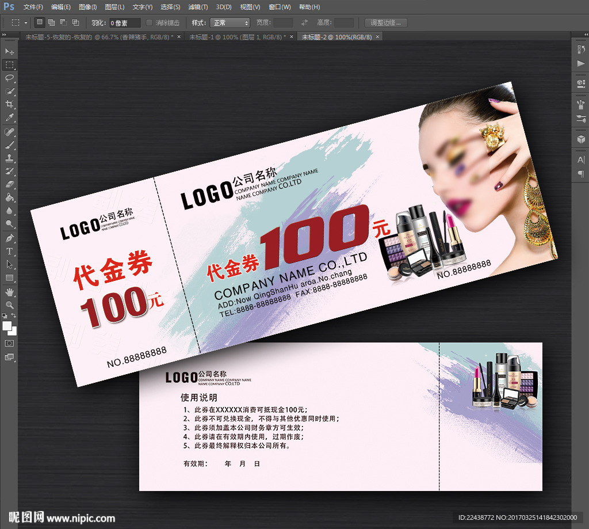Enable New Selection mode
The width and height of the screenshot is (589, 529).
pyautogui.click(x=40, y=22)
